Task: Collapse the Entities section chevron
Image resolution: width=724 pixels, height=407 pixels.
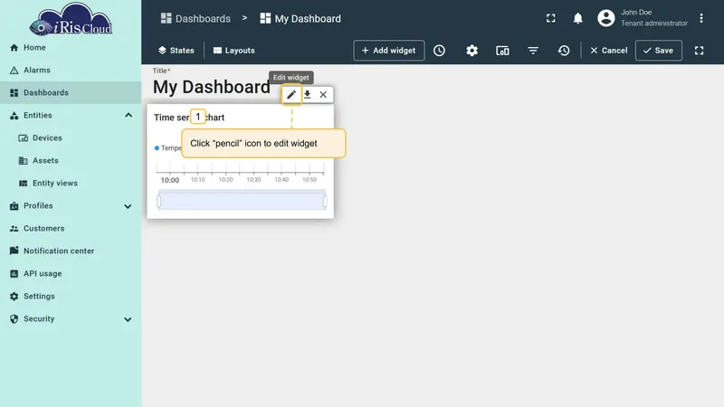Action: [x=129, y=116]
